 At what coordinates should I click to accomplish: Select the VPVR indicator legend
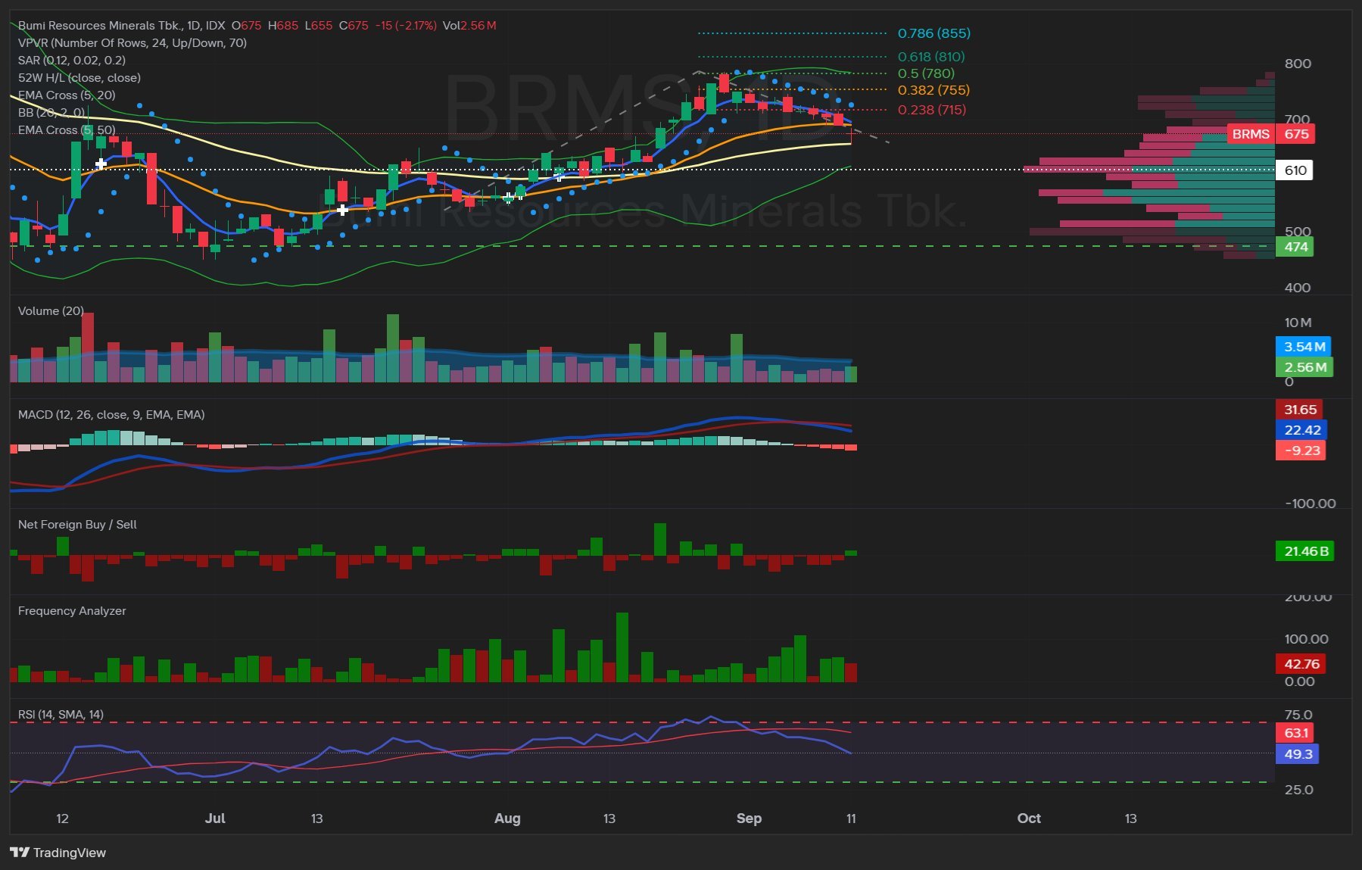point(132,43)
